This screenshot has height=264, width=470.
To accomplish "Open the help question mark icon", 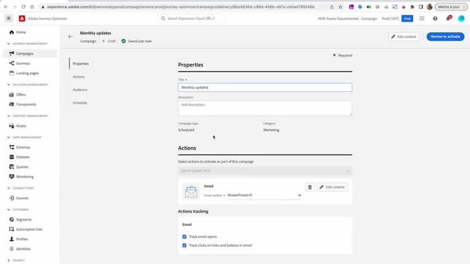I will click(x=435, y=19).
